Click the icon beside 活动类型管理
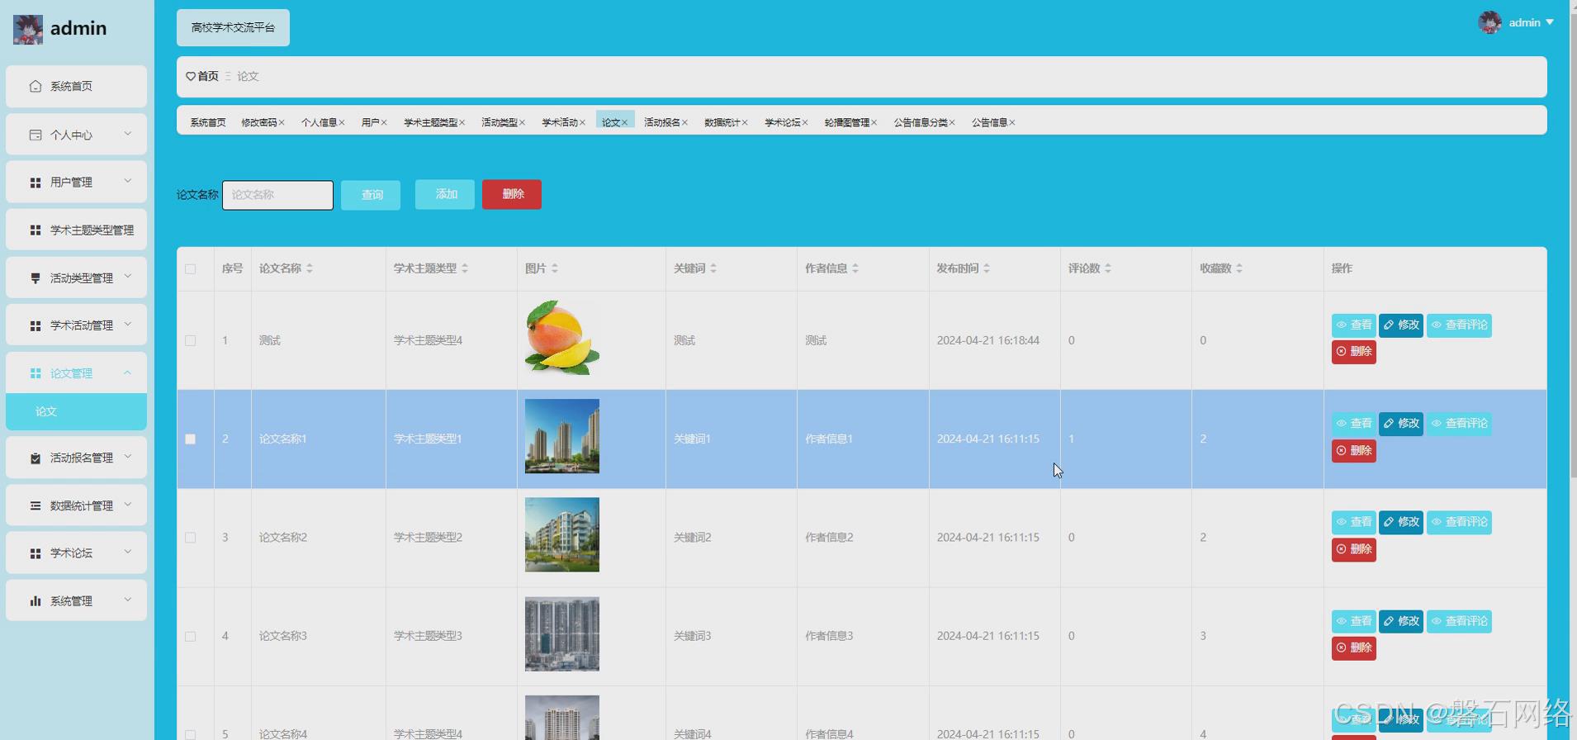1577x740 pixels. click(x=36, y=278)
